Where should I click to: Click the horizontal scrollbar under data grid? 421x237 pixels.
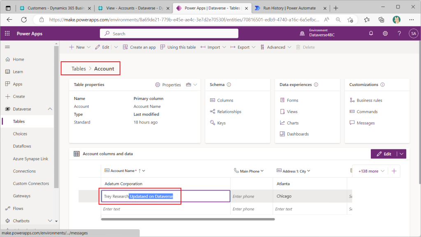tap(187, 219)
